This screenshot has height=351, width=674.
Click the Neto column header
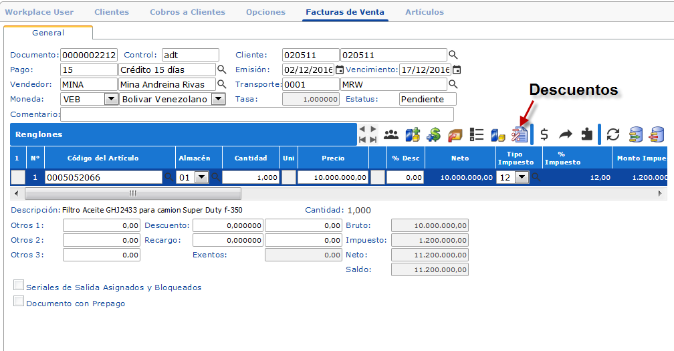point(460,158)
